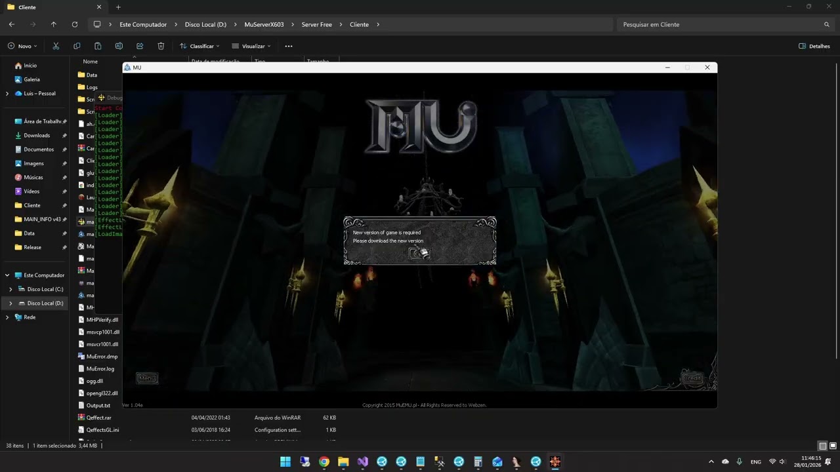Expand Disco Local (C:) tree node
The image size is (840, 472).
10,289
